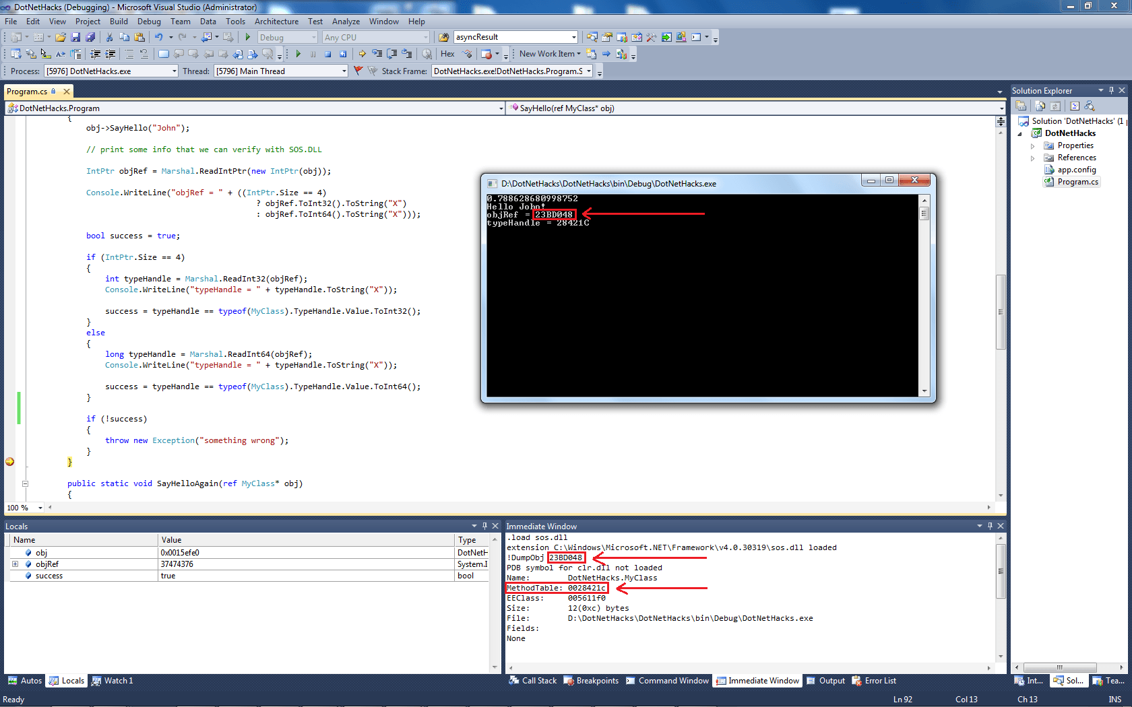Image resolution: width=1132 pixels, height=707 pixels.
Task: Click View Class Diagram icon in Solution Explorer
Action: (x=1090, y=106)
